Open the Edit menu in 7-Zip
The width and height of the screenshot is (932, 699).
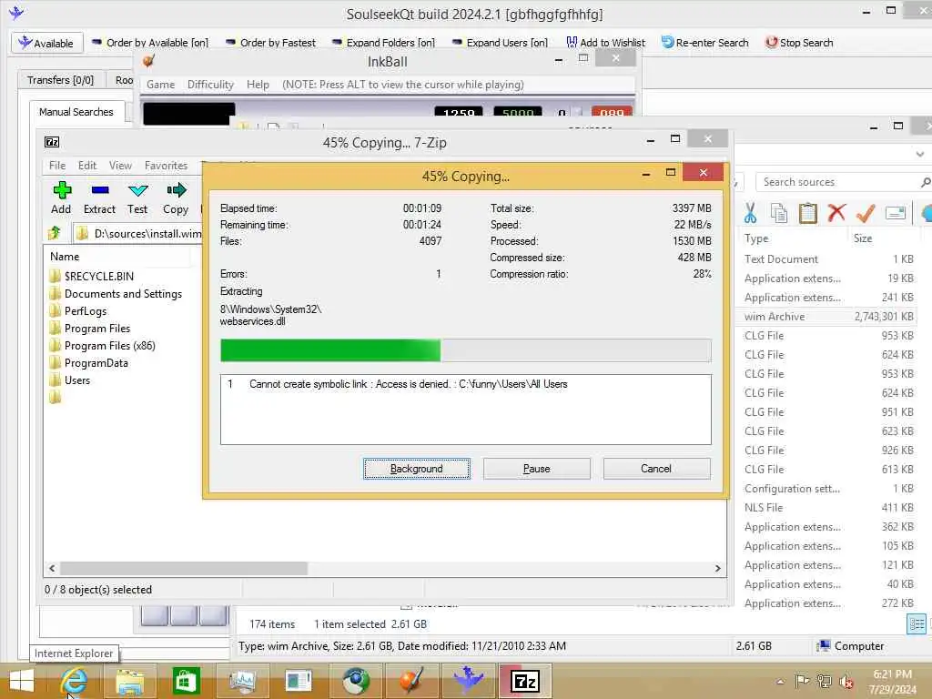pyautogui.click(x=86, y=166)
